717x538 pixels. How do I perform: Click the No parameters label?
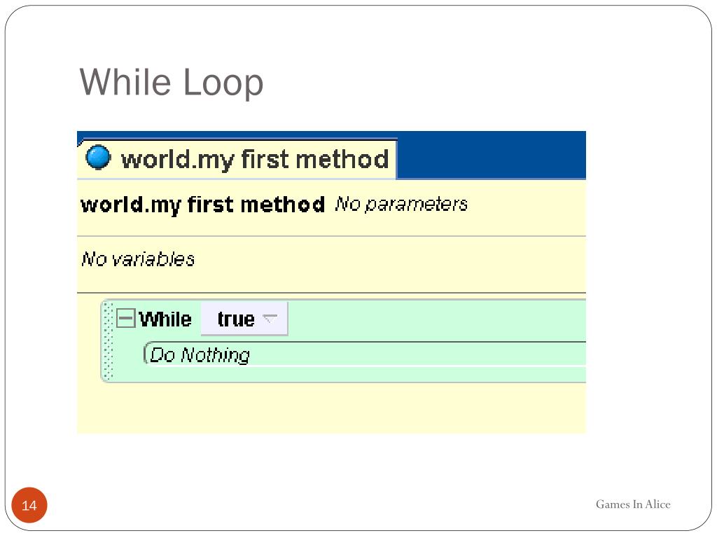point(401,205)
